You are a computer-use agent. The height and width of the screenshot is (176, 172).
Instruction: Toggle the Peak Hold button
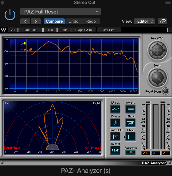point(115,137)
